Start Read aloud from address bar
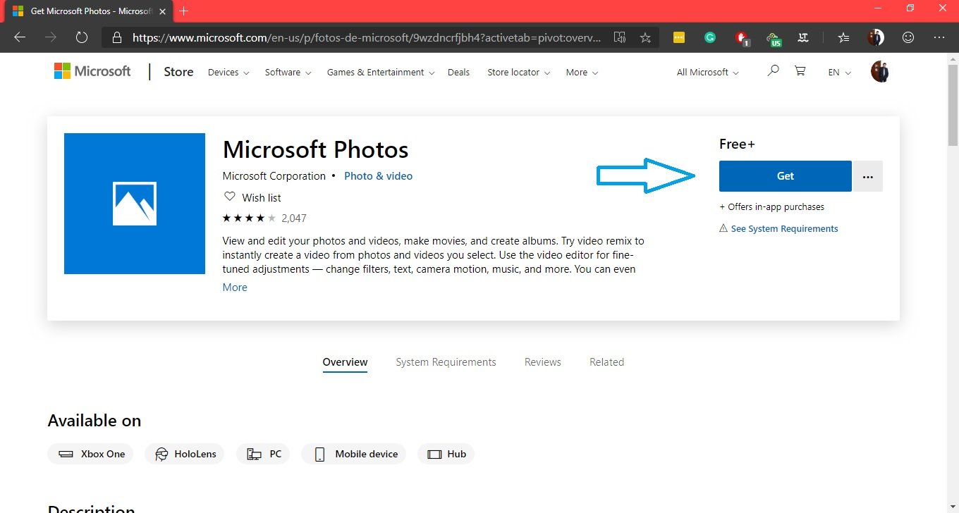Image resolution: width=959 pixels, height=513 pixels. point(620,37)
